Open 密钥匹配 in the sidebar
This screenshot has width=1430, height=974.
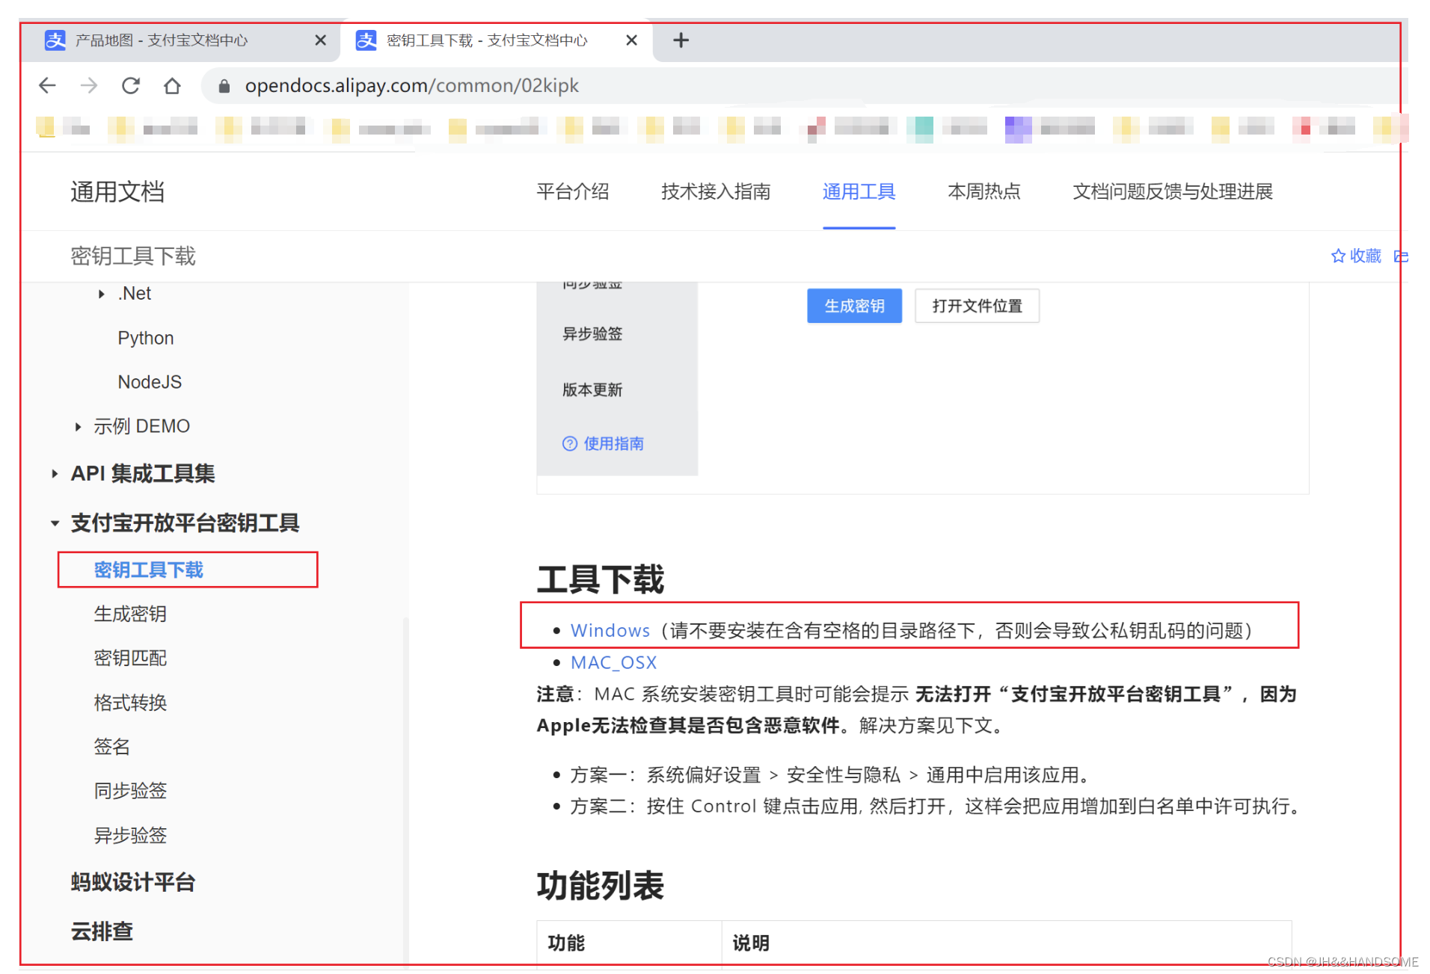point(130,659)
